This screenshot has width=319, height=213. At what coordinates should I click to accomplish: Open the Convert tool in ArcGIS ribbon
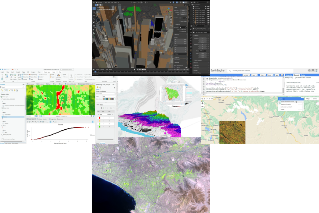7,78
